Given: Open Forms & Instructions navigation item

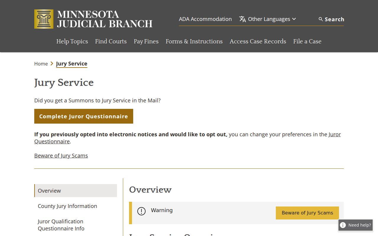Looking at the screenshot, I should (x=194, y=41).
